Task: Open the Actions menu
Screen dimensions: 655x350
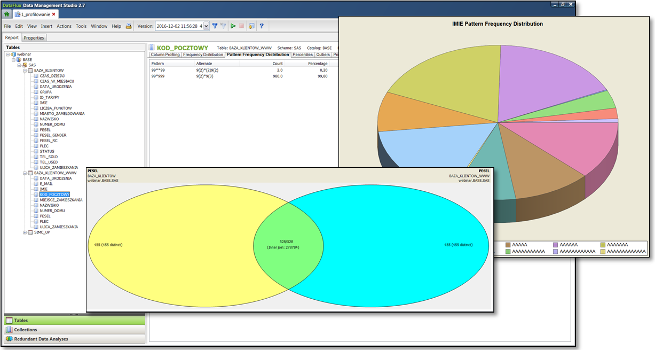Action: (x=64, y=26)
